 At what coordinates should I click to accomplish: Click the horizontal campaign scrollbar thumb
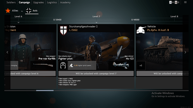45,90
